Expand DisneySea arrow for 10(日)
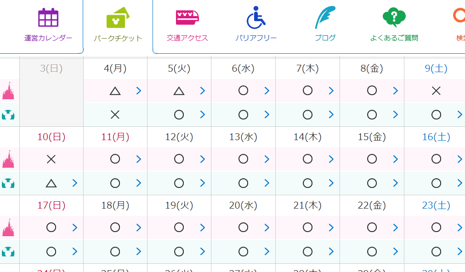 75,183
